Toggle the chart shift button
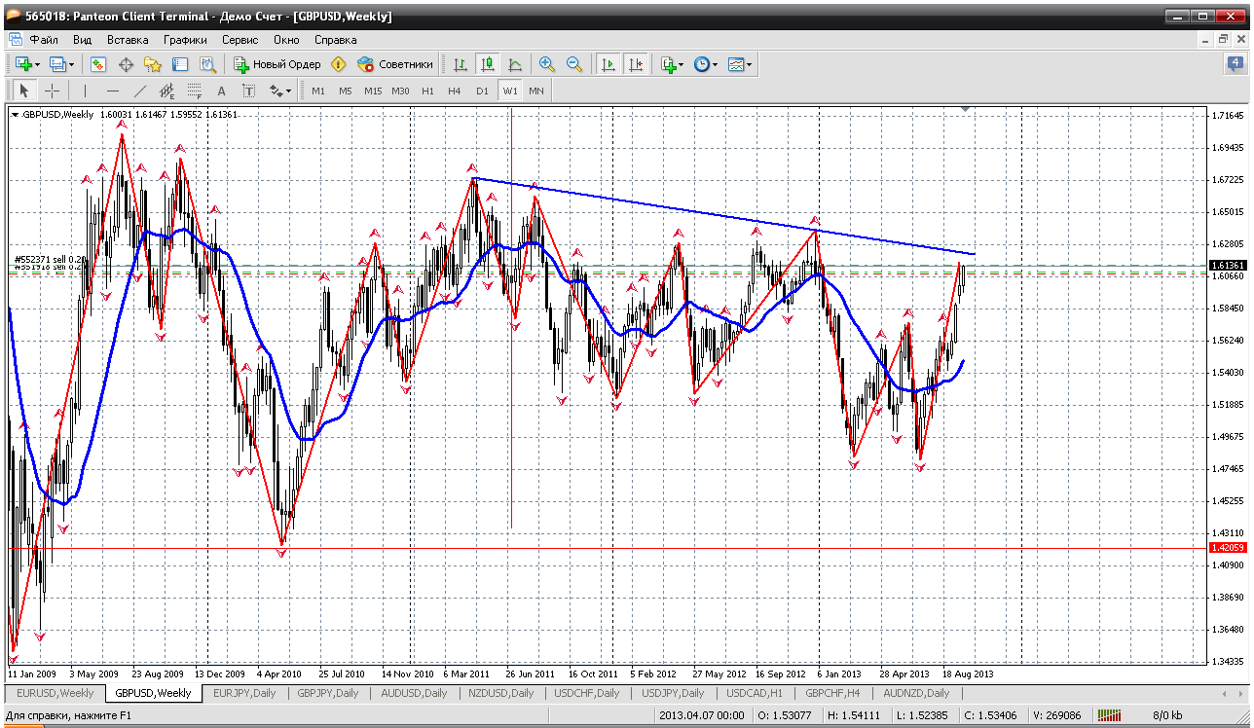 pyautogui.click(x=636, y=64)
